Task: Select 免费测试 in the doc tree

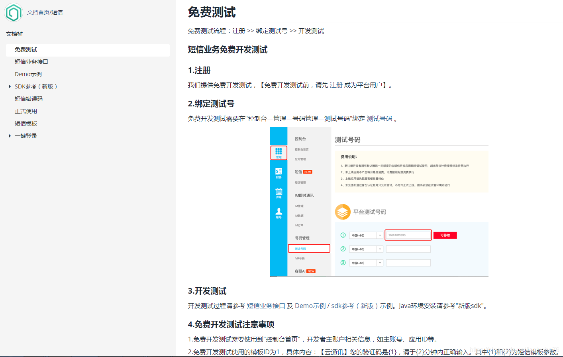Action: click(88, 50)
